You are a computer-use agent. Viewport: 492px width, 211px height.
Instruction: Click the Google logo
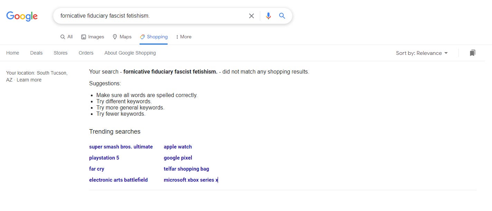22,16
